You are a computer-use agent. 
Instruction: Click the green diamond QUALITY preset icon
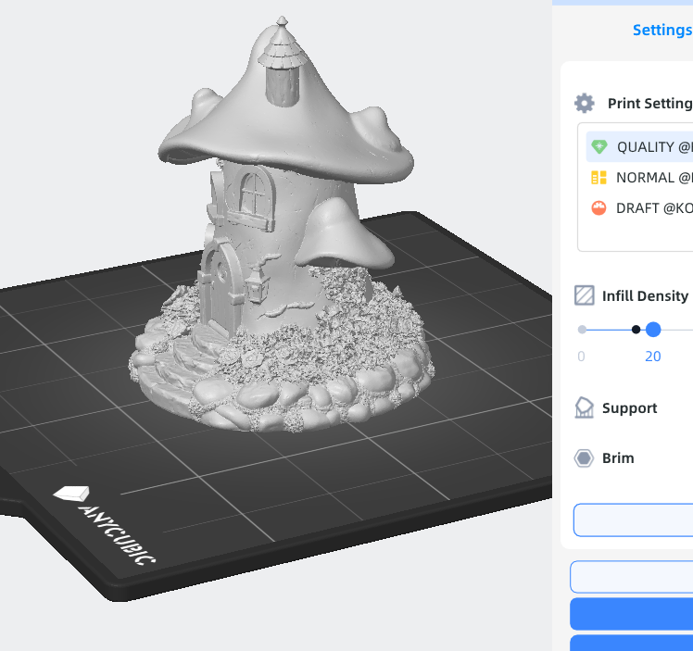click(x=599, y=146)
